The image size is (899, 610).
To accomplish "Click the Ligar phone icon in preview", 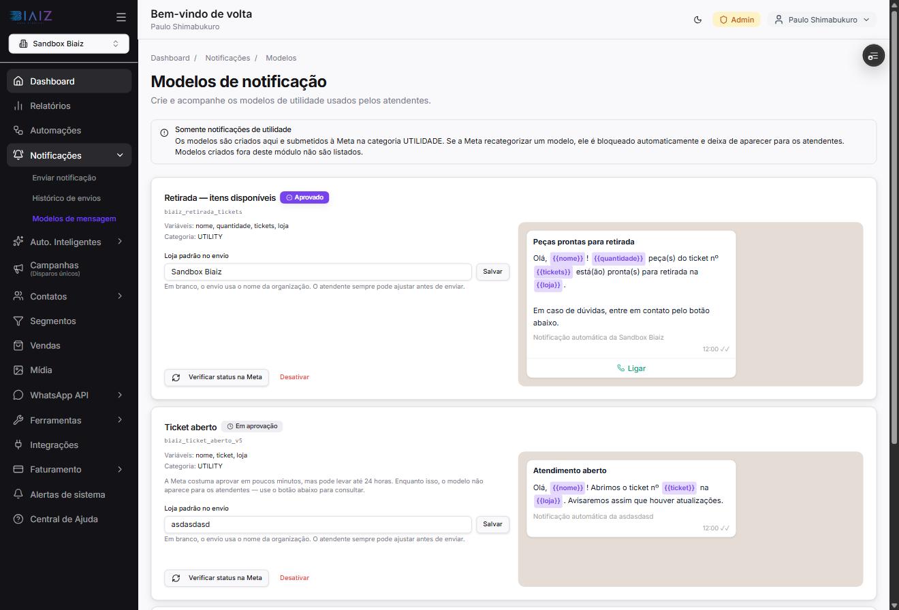I will [x=620, y=368].
